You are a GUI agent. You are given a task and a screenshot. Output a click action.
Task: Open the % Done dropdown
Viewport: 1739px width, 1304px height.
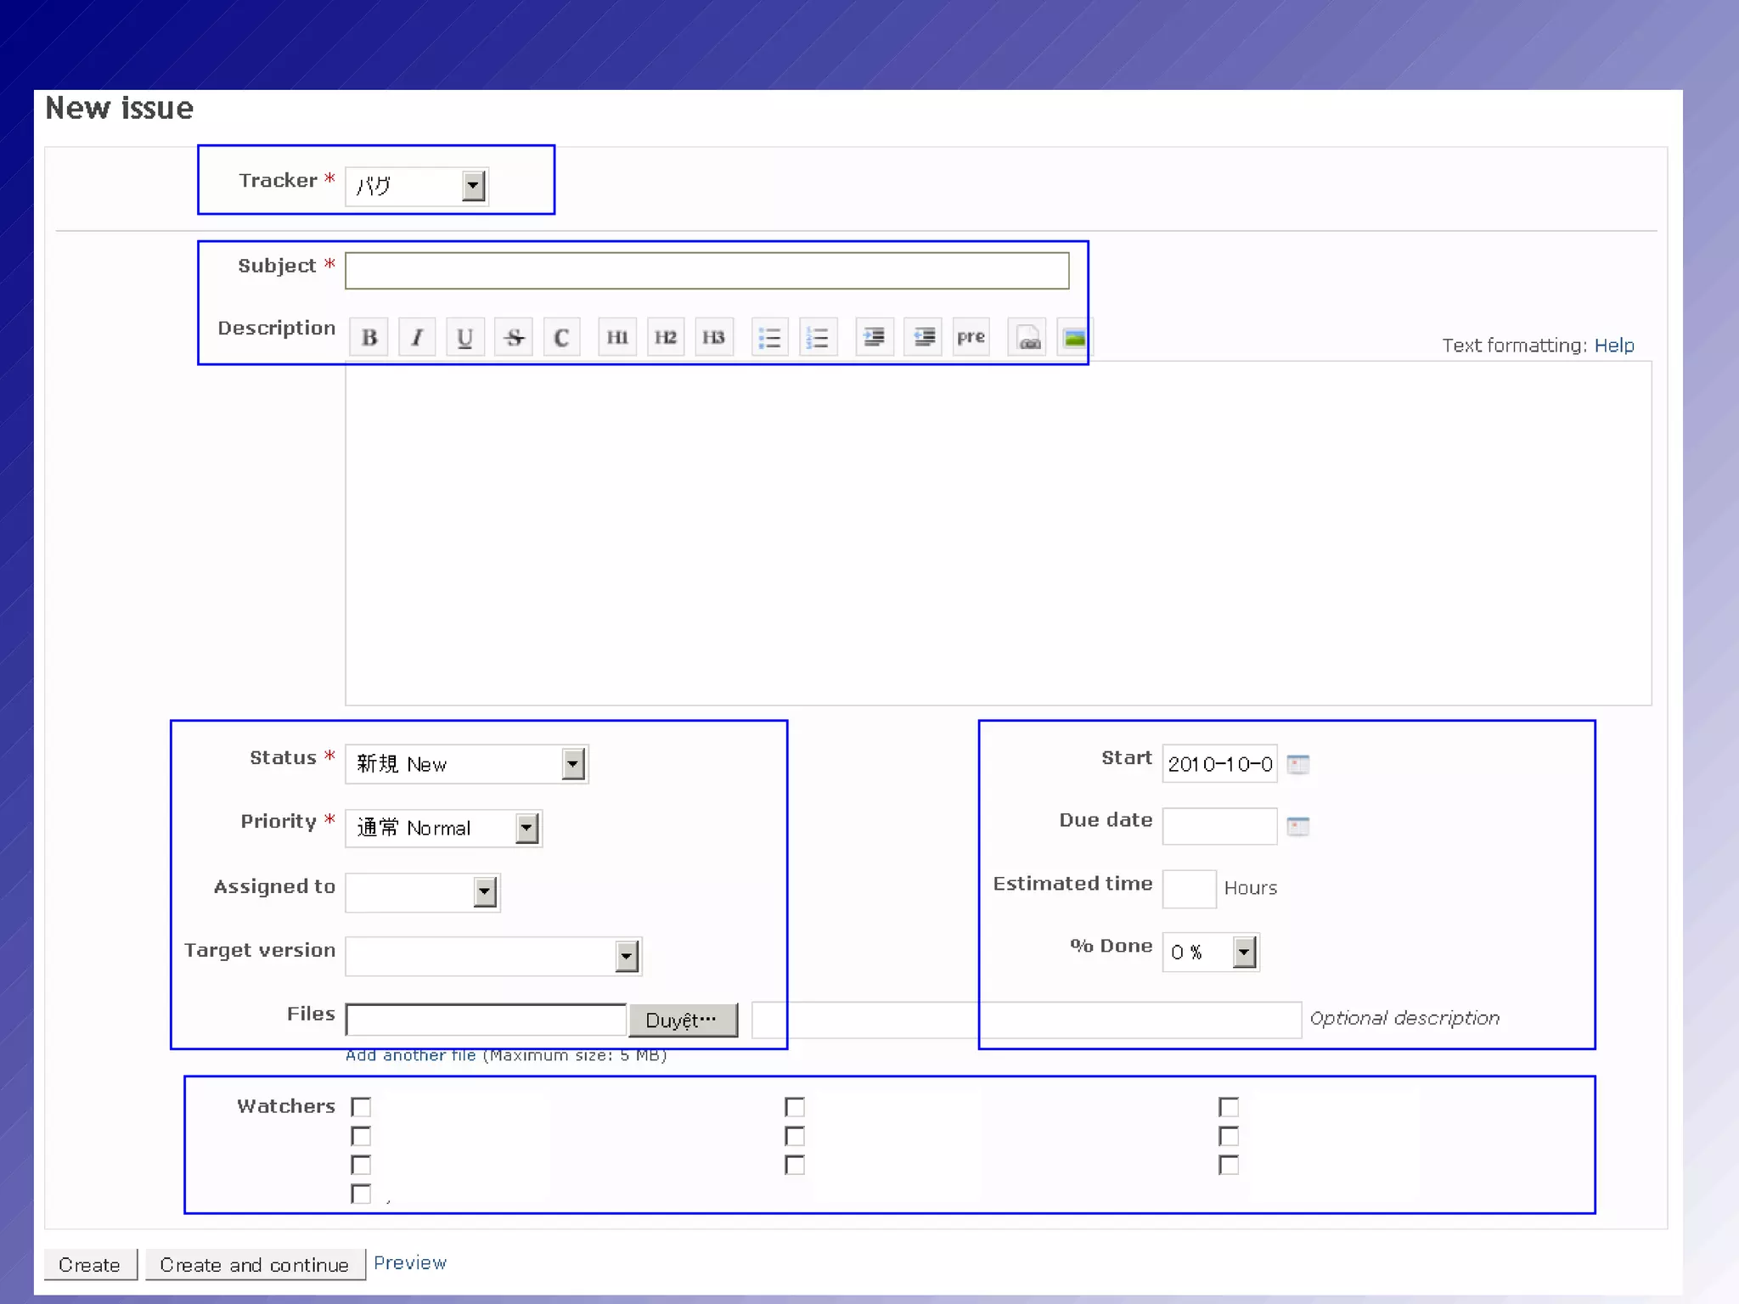1244,952
